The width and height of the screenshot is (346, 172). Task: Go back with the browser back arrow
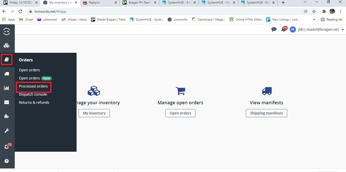point(4,11)
